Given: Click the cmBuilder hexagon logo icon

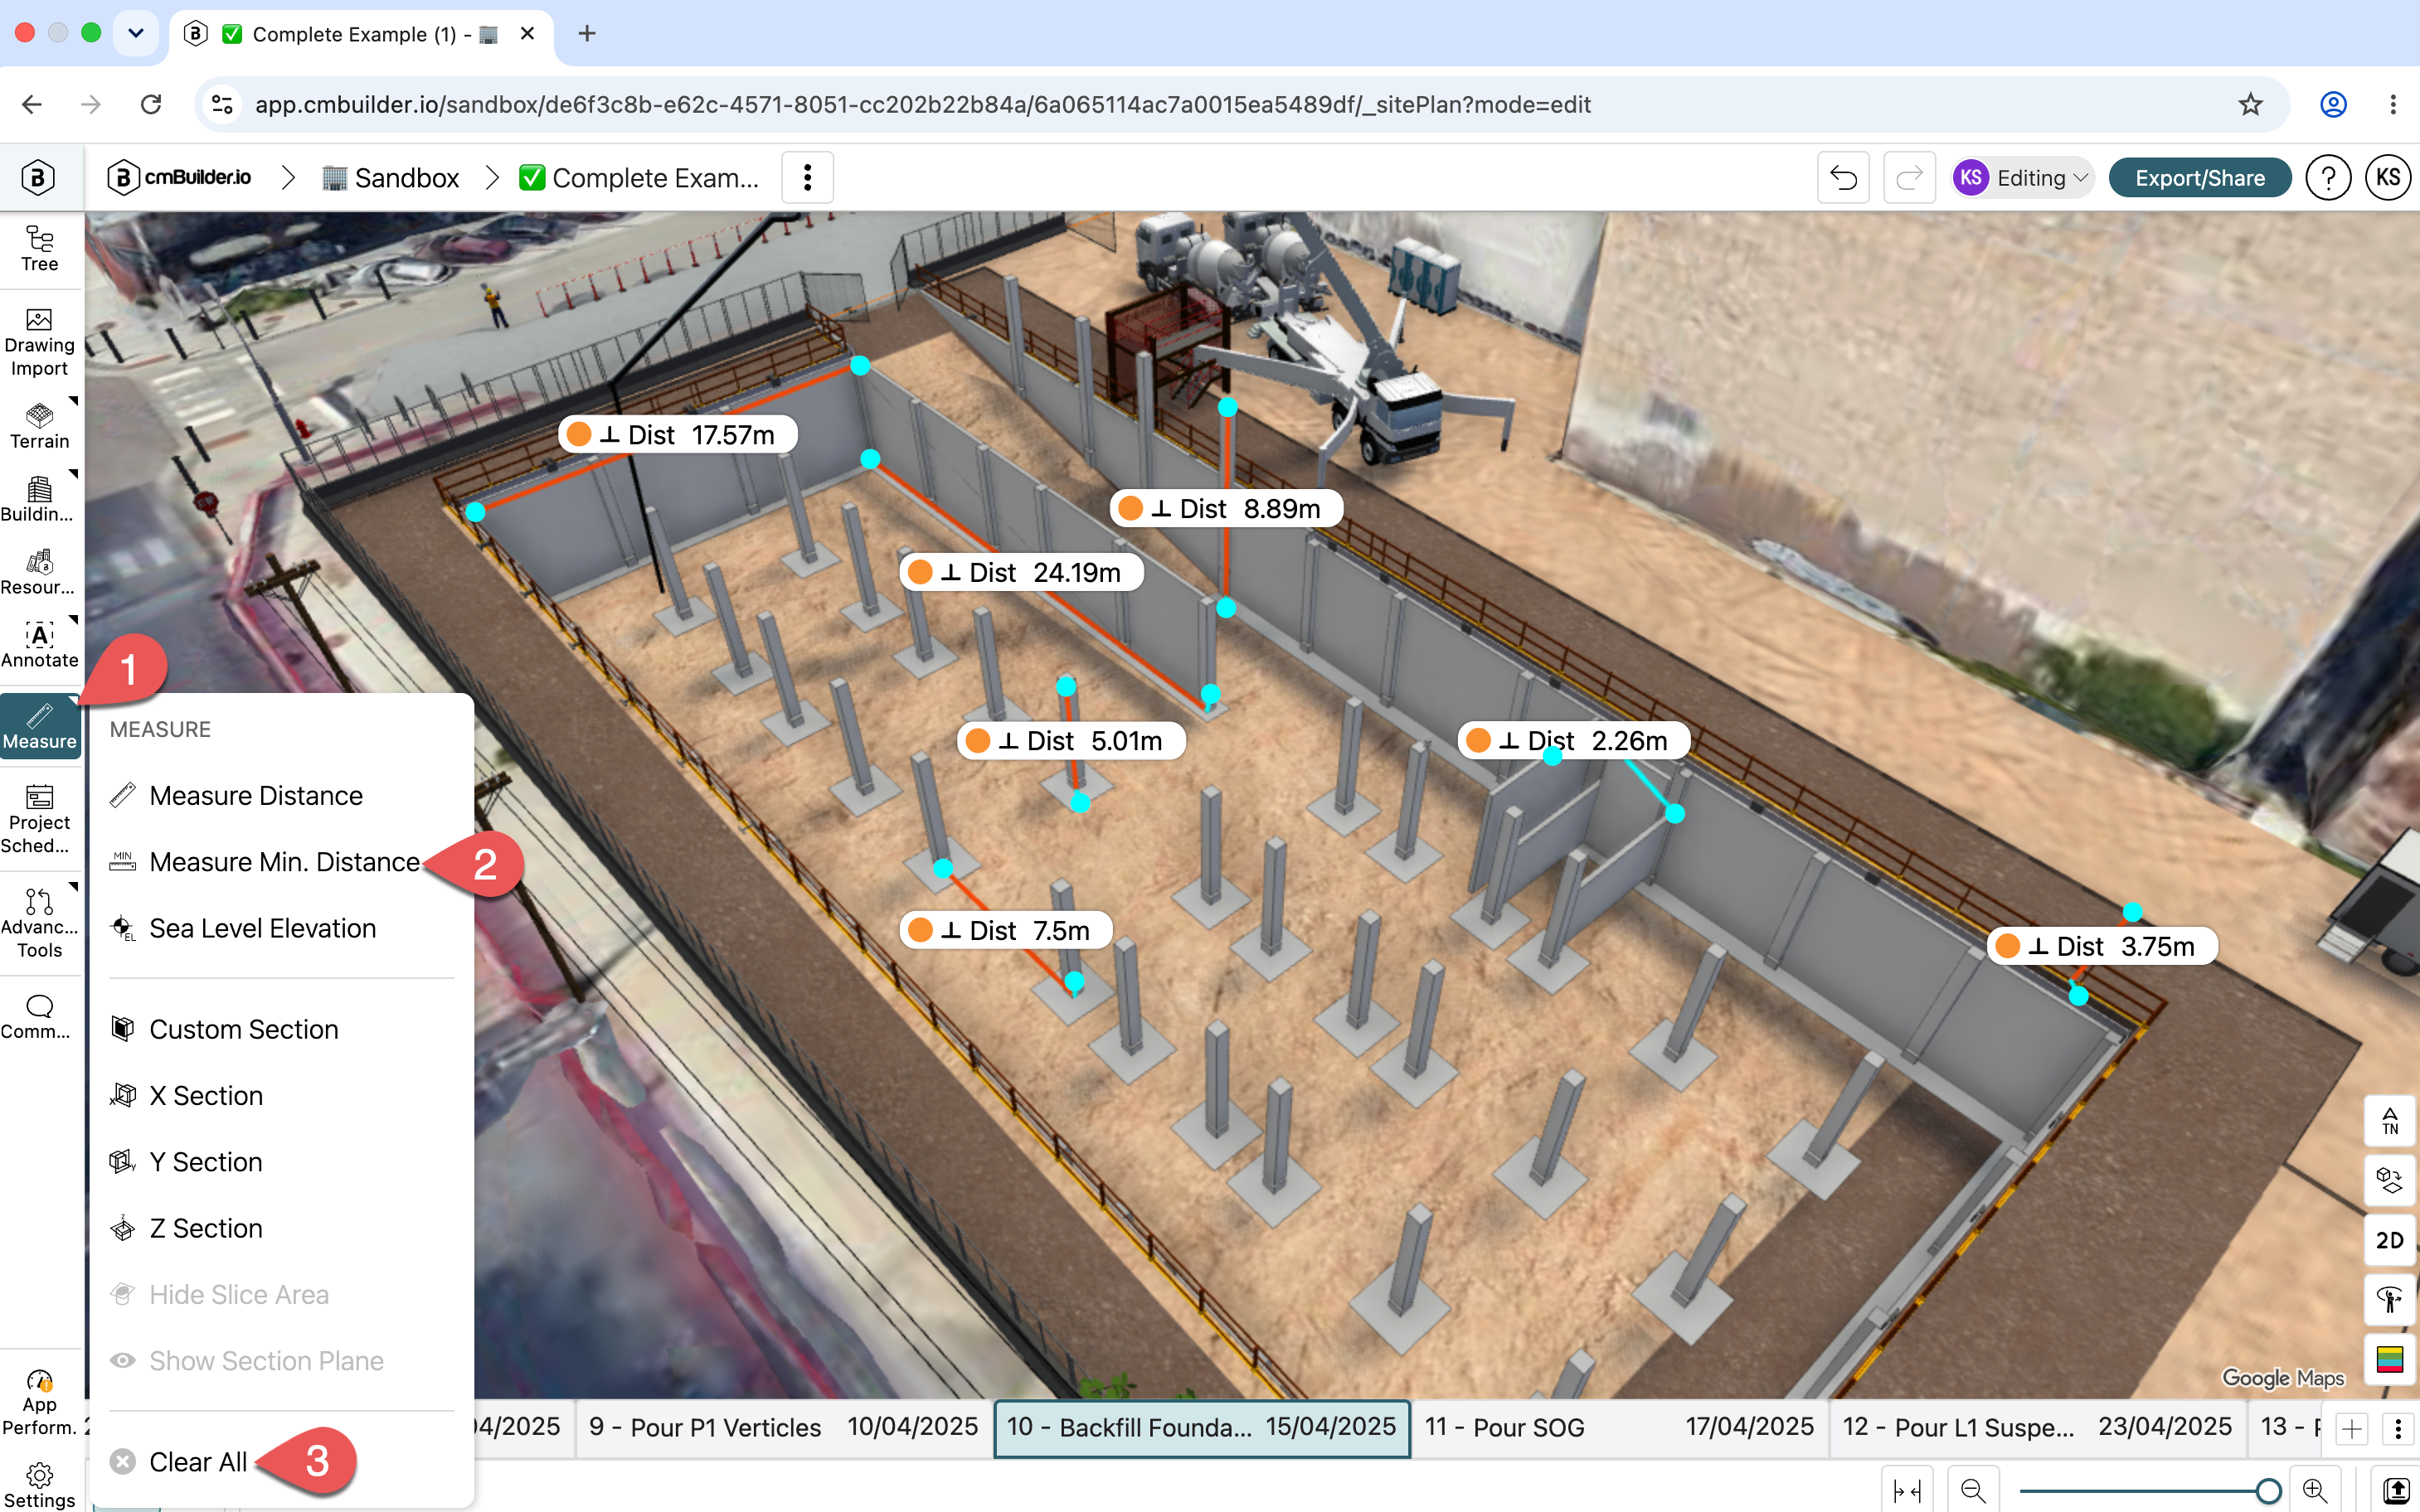Looking at the screenshot, I should point(38,178).
